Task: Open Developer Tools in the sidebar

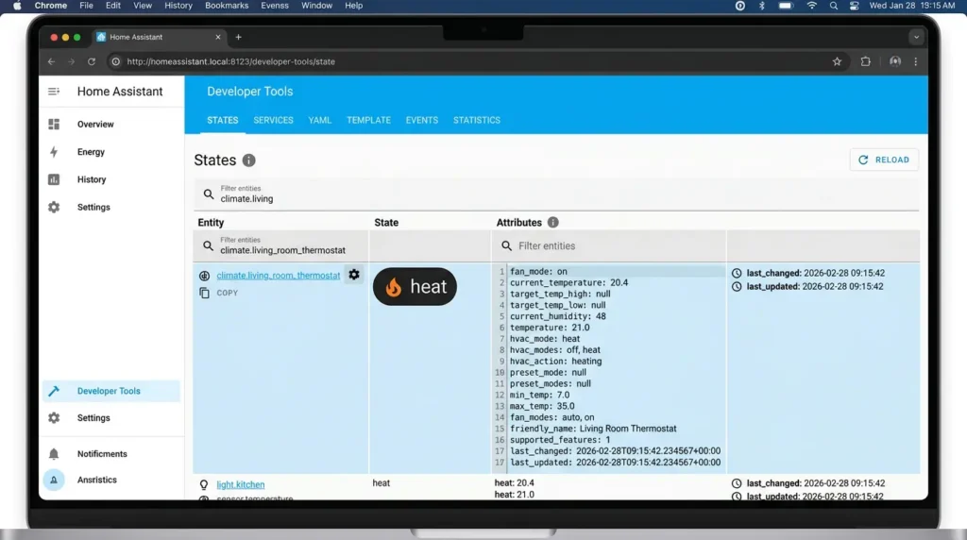Action: 111,391
